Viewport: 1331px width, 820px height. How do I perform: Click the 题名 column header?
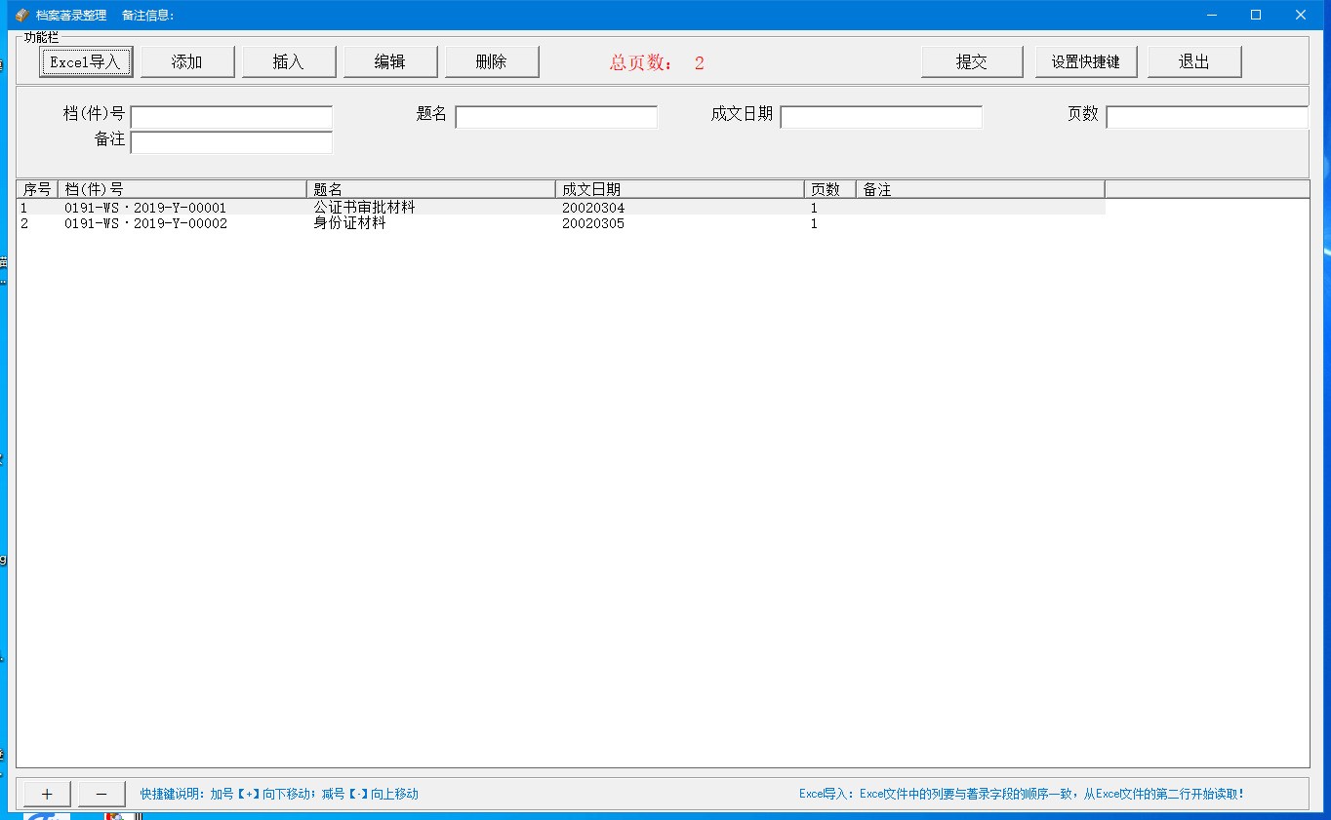431,189
